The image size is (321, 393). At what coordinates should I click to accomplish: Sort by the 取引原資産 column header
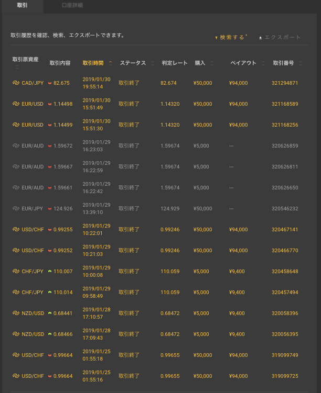tap(25, 60)
